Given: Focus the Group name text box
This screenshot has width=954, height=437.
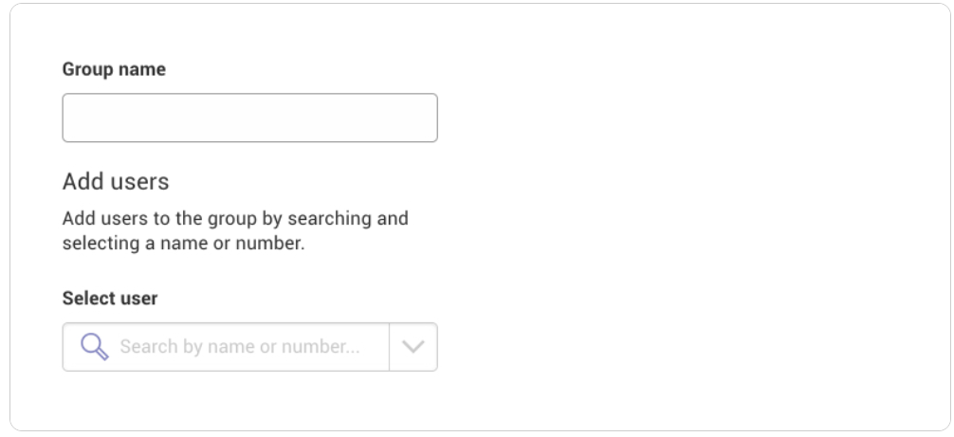Looking at the screenshot, I should (249, 118).
